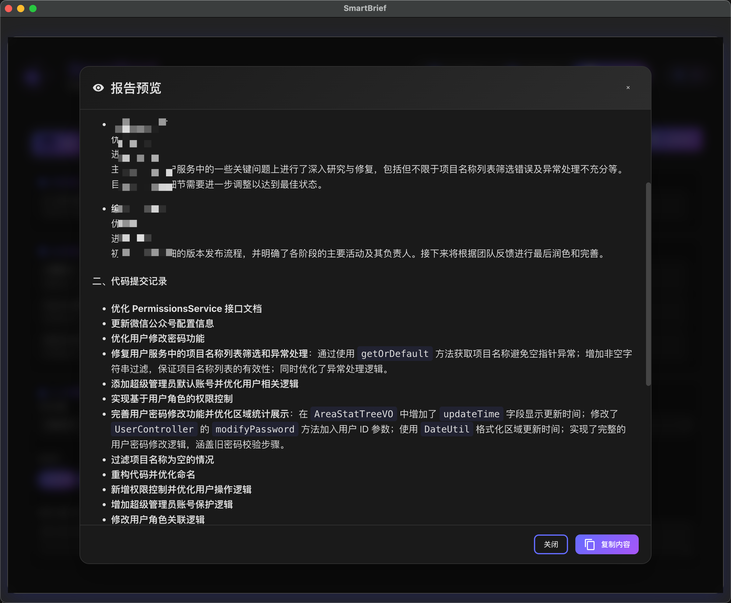Click the 复制内容 button label
731x603 pixels.
(x=615, y=544)
